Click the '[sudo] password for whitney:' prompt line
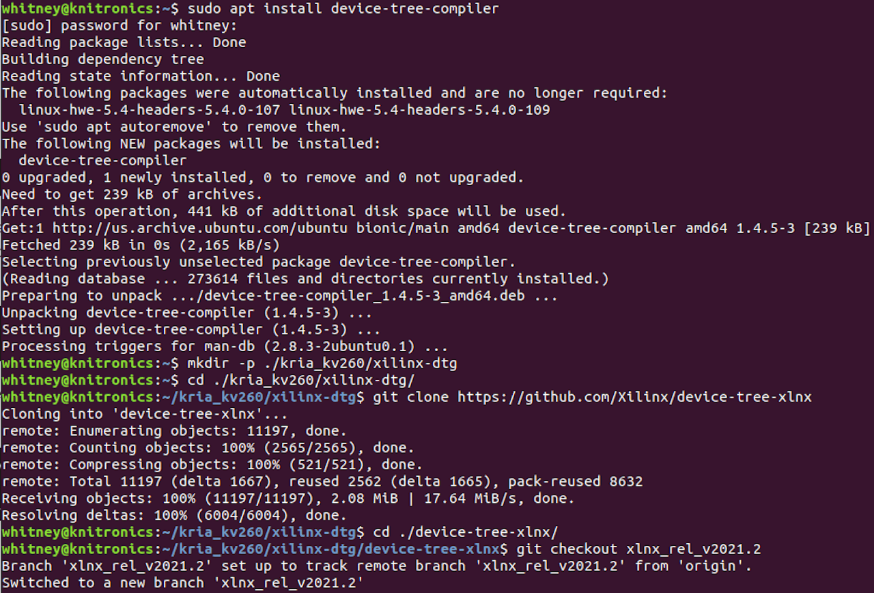The height and width of the screenshot is (593, 874). coord(119,26)
